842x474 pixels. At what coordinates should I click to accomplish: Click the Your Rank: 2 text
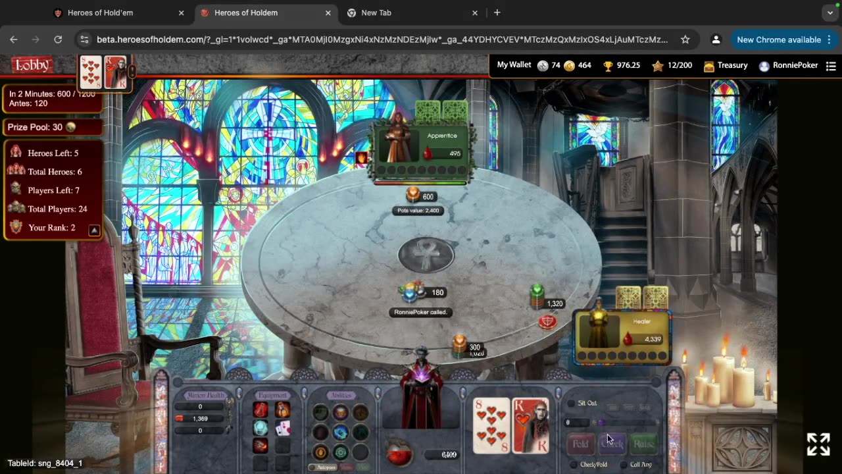click(51, 228)
